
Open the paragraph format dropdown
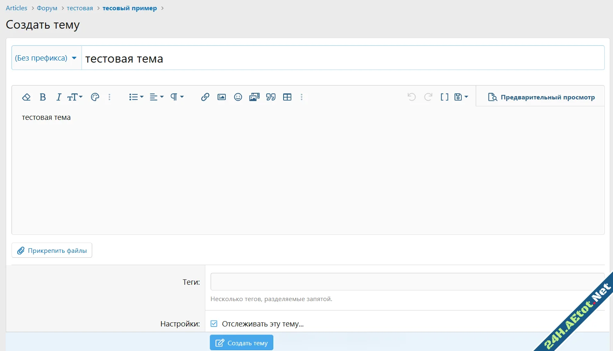(x=176, y=97)
